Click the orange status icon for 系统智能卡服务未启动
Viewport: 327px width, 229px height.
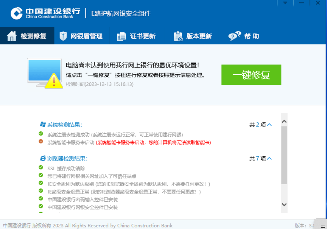coord(41,141)
